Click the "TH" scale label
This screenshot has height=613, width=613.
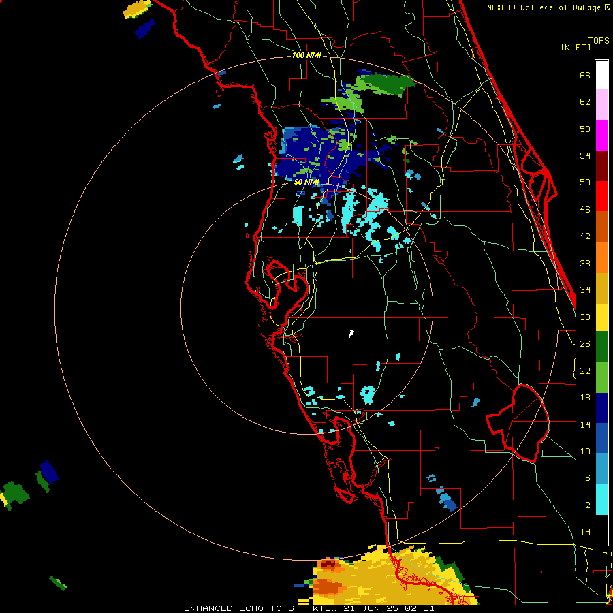[585, 531]
